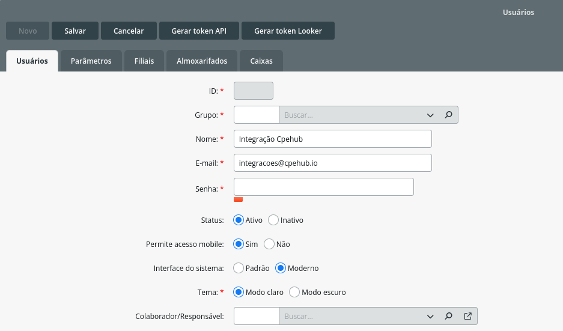Switch to the Caixas tab
Image resolution: width=563 pixels, height=331 pixels.
tap(261, 61)
